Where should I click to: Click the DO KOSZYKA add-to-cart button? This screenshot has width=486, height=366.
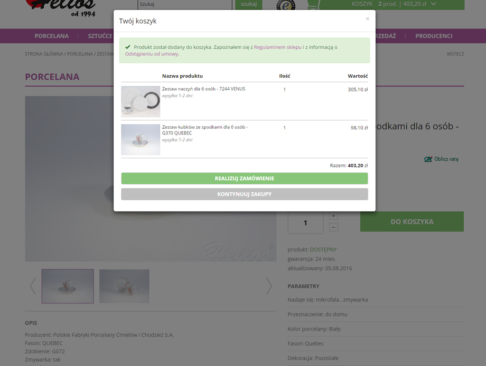point(411,222)
